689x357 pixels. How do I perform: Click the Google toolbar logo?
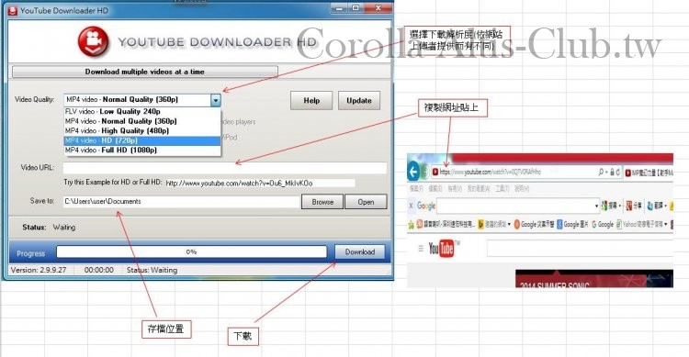pyautogui.click(x=425, y=206)
